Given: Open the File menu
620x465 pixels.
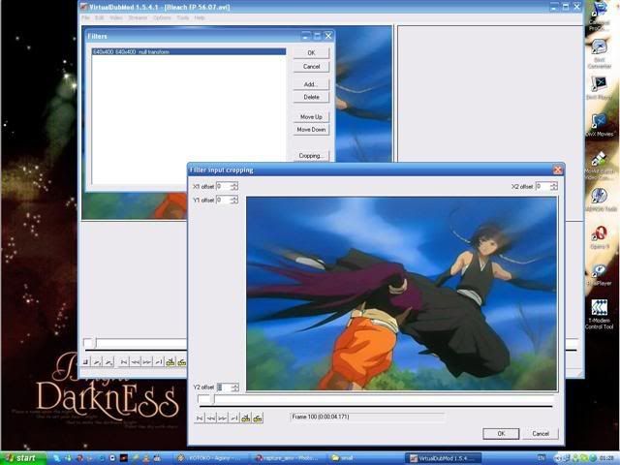Looking at the screenshot, I should (86, 17).
